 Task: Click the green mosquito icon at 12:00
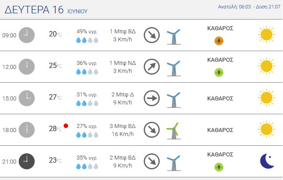point(219,72)
